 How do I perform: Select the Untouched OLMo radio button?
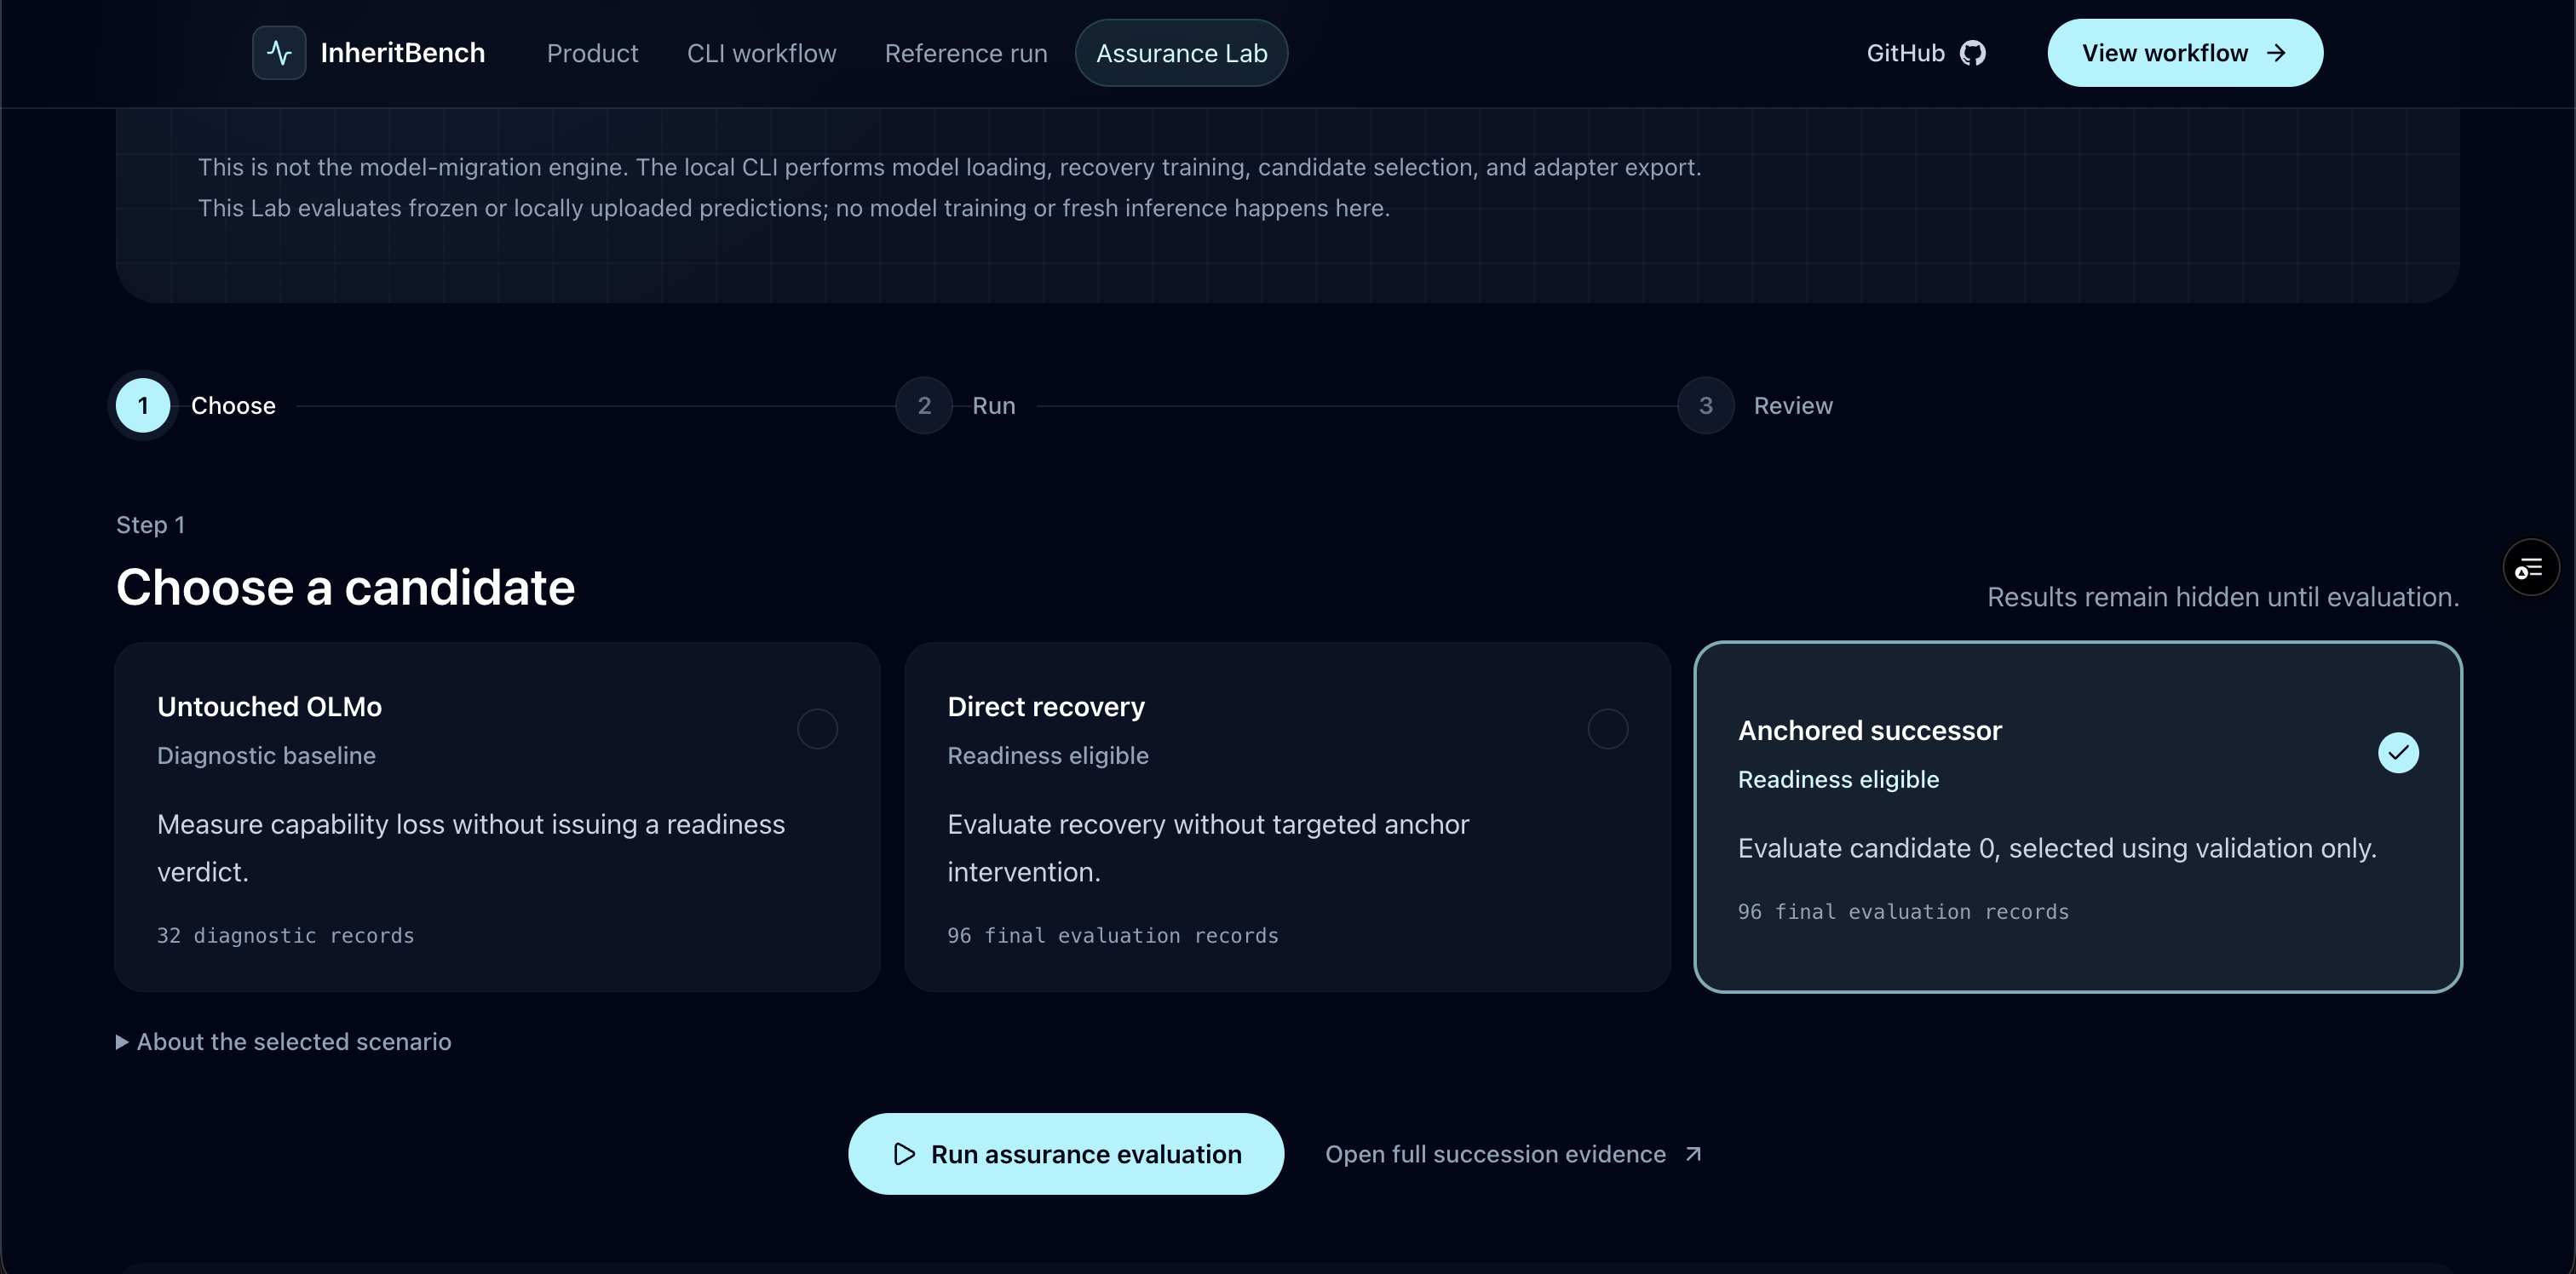click(x=817, y=729)
